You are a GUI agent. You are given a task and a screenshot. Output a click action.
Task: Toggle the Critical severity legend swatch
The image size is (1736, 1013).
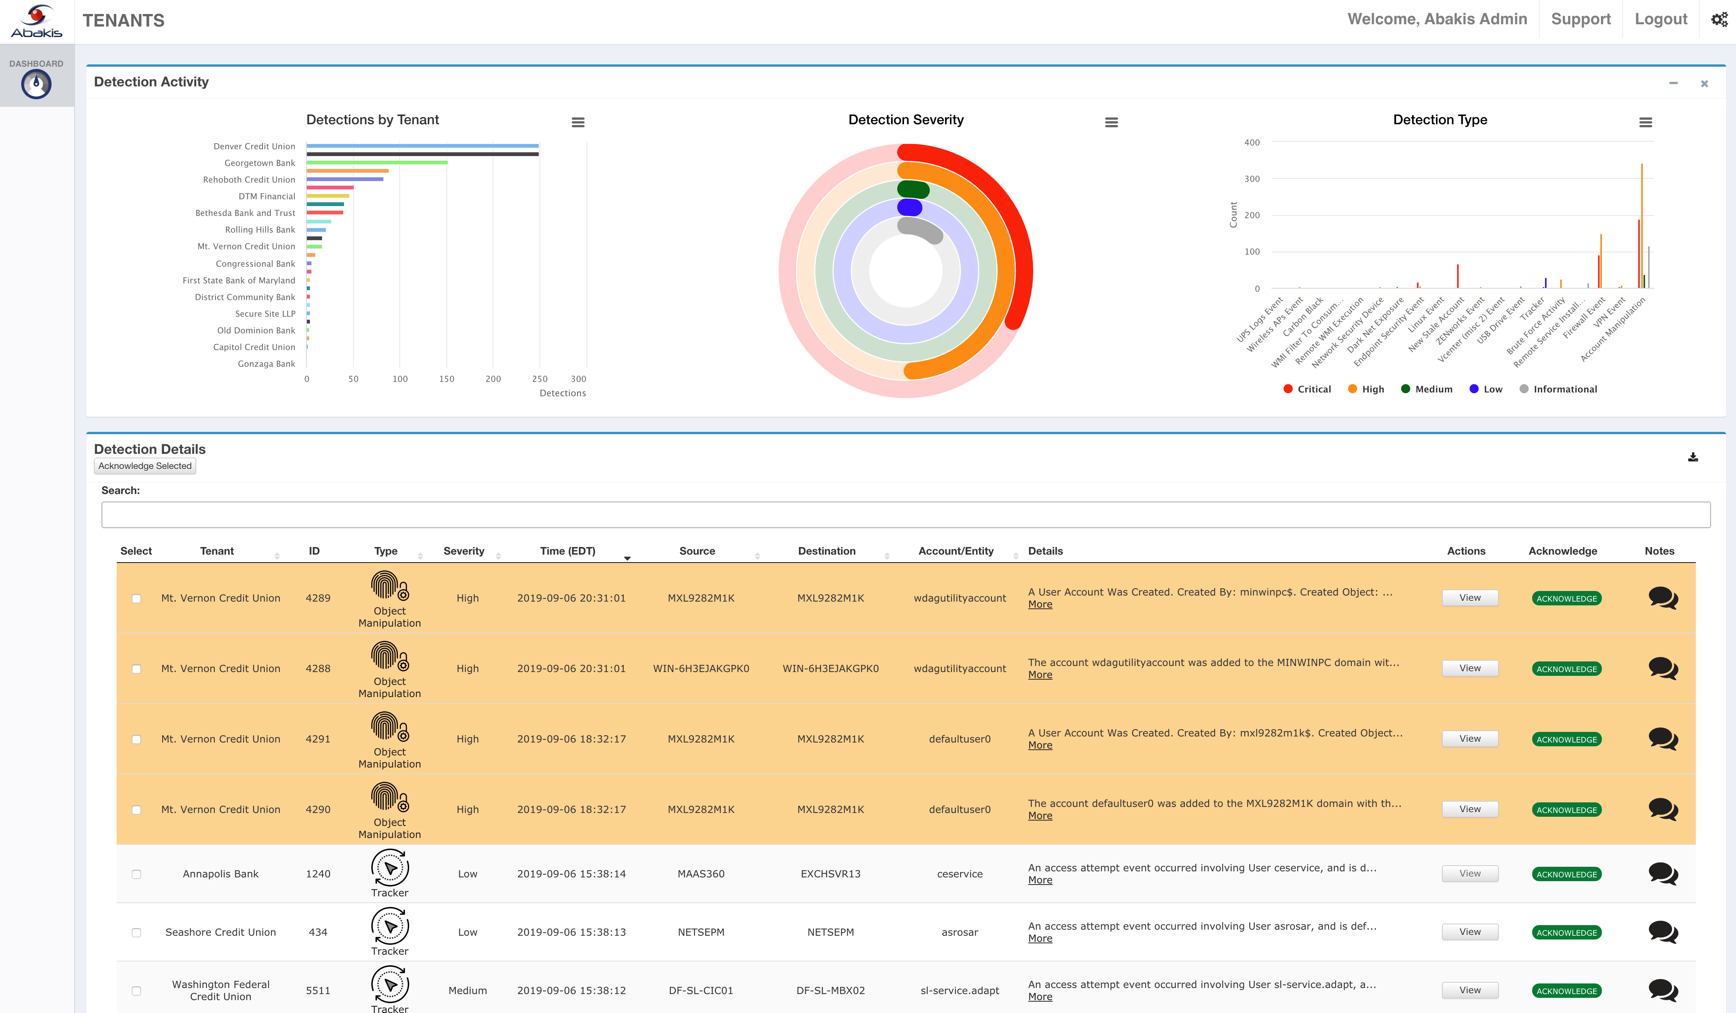coord(1287,388)
